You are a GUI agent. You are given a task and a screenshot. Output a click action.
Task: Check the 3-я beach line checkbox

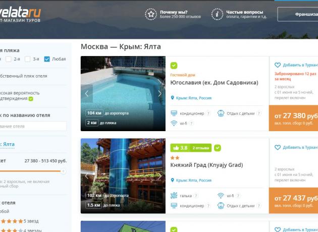pos(28,59)
